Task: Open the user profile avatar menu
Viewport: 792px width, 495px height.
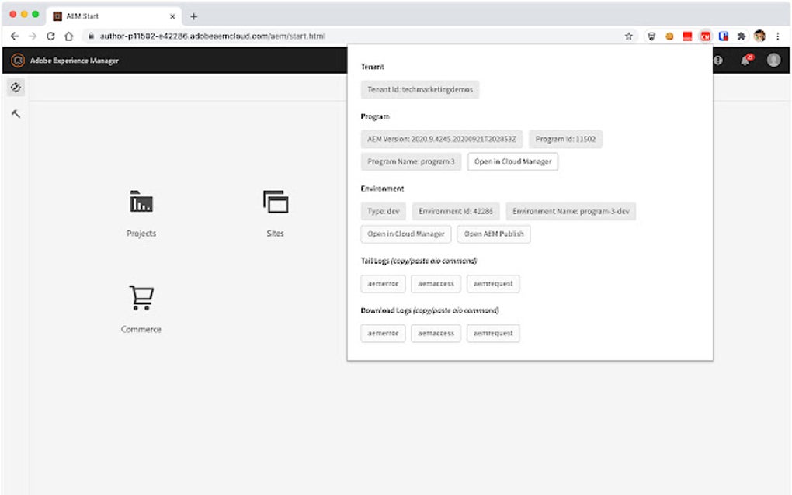Action: pos(773,60)
